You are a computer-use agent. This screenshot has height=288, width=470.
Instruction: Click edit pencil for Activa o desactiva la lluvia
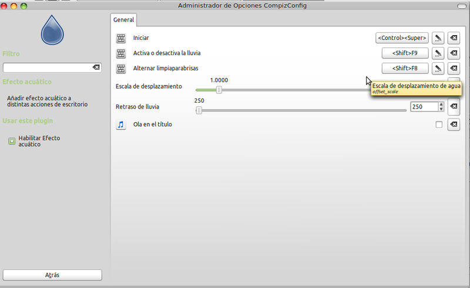coord(438,53)
